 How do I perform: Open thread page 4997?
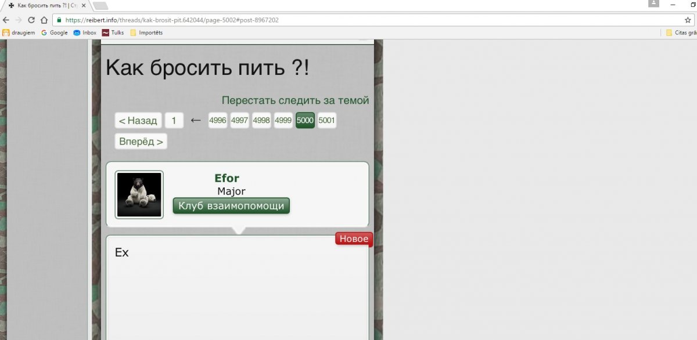pyautogui.click(x=239, y=121)
